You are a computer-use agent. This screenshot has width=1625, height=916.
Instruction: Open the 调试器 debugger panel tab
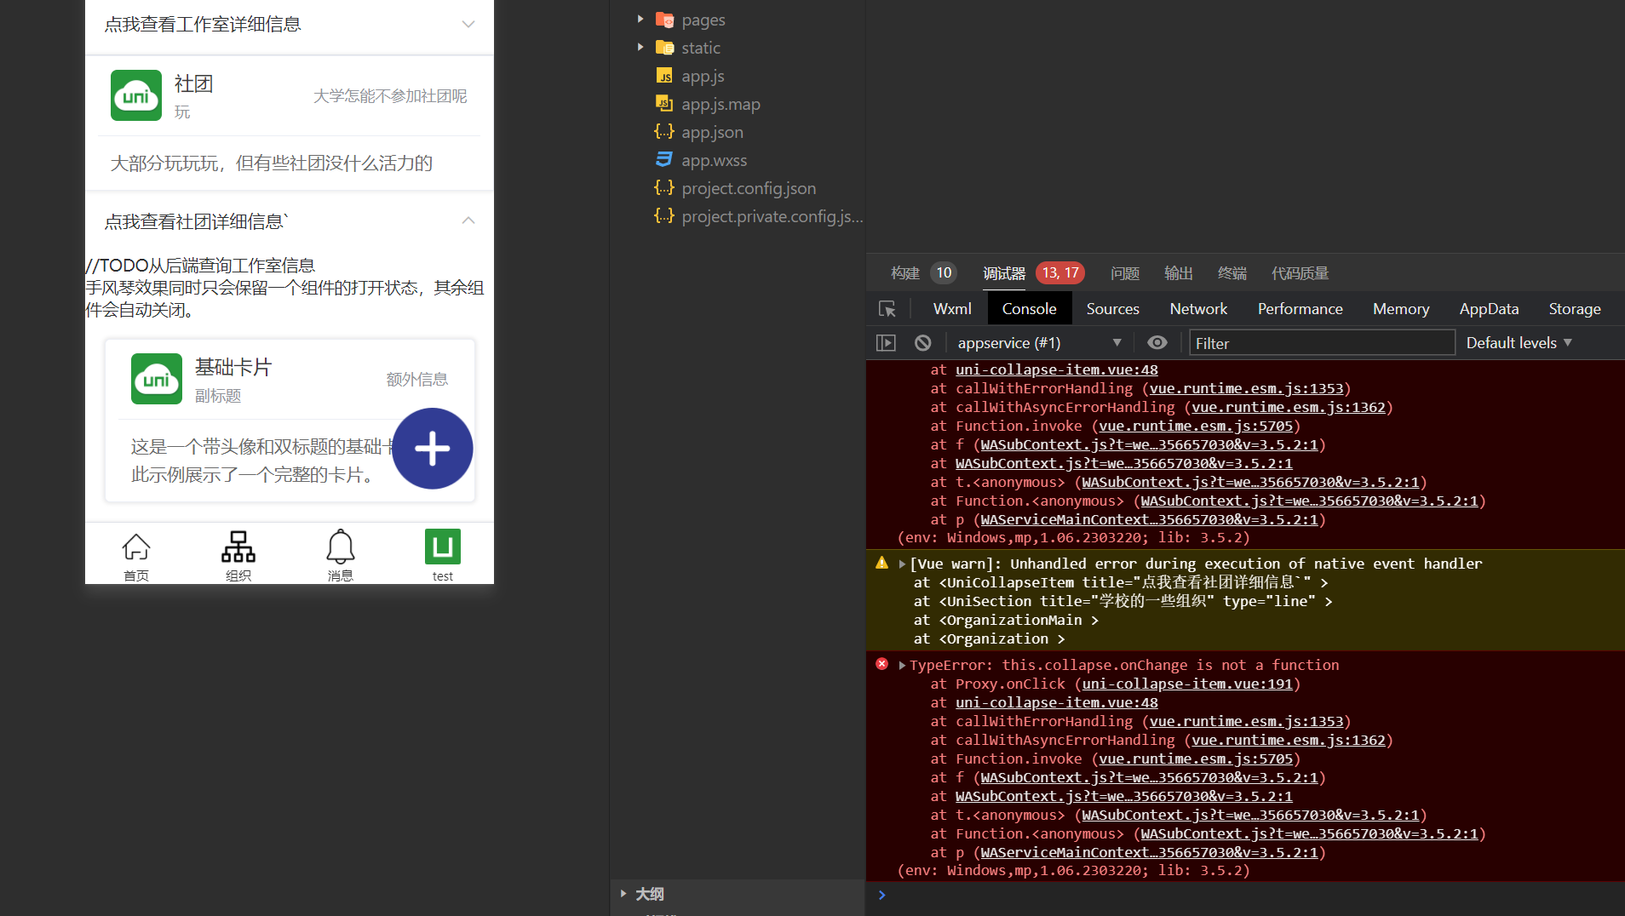[1004, 273]
